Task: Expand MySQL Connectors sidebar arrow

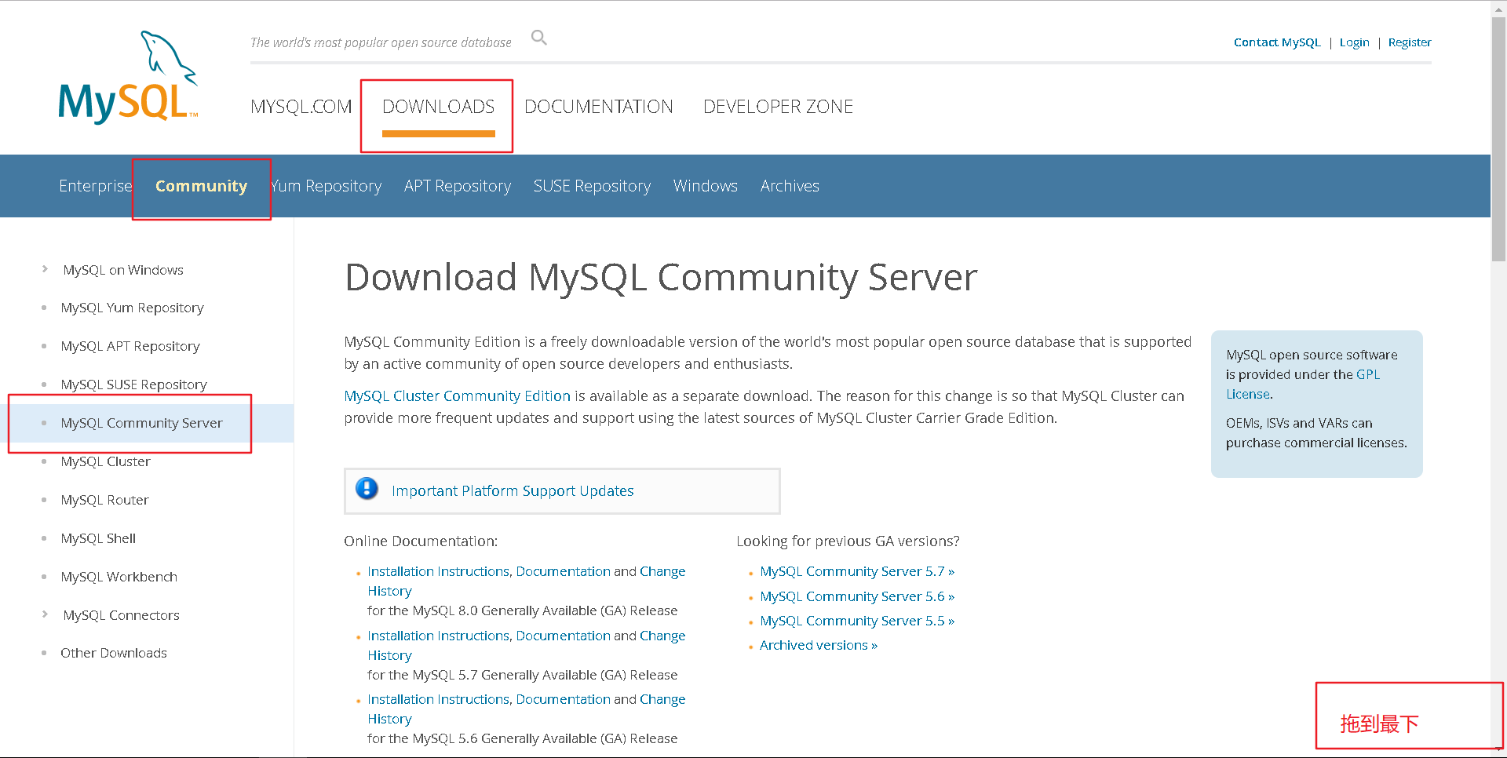Action: click(x=45, y=614)
